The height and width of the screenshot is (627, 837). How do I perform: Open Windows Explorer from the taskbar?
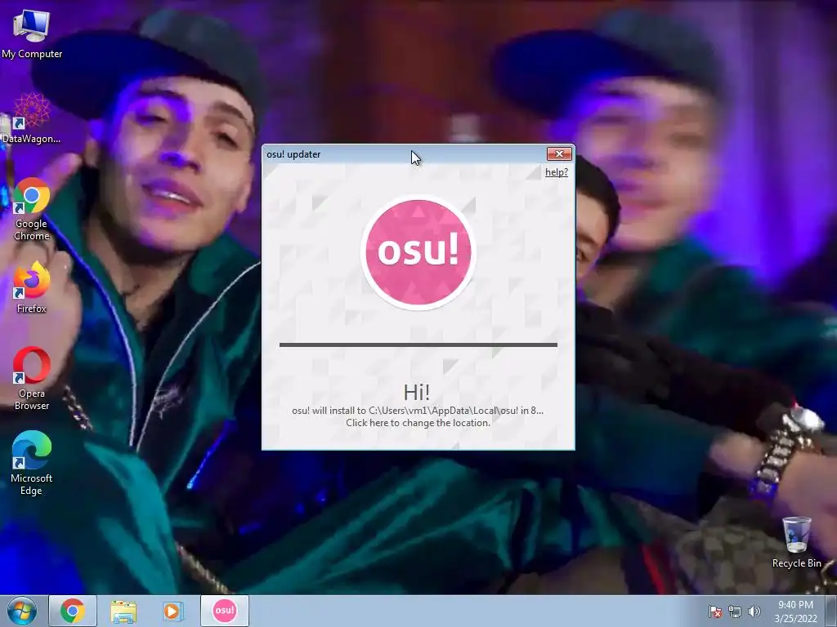(123, 611)
